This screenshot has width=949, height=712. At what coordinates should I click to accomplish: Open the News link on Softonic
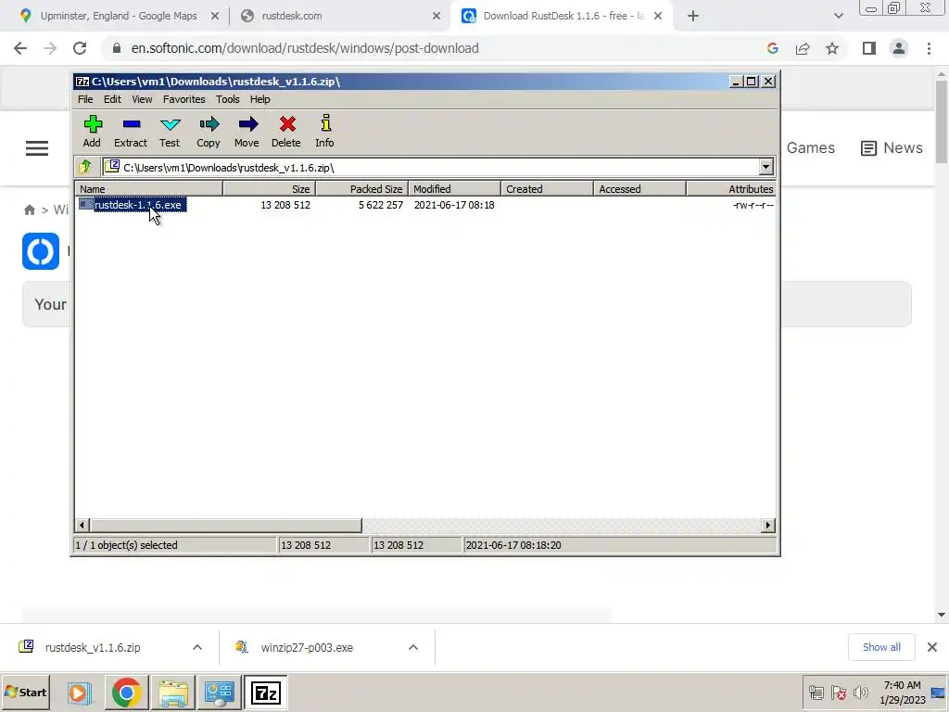[x=892, y=147]
